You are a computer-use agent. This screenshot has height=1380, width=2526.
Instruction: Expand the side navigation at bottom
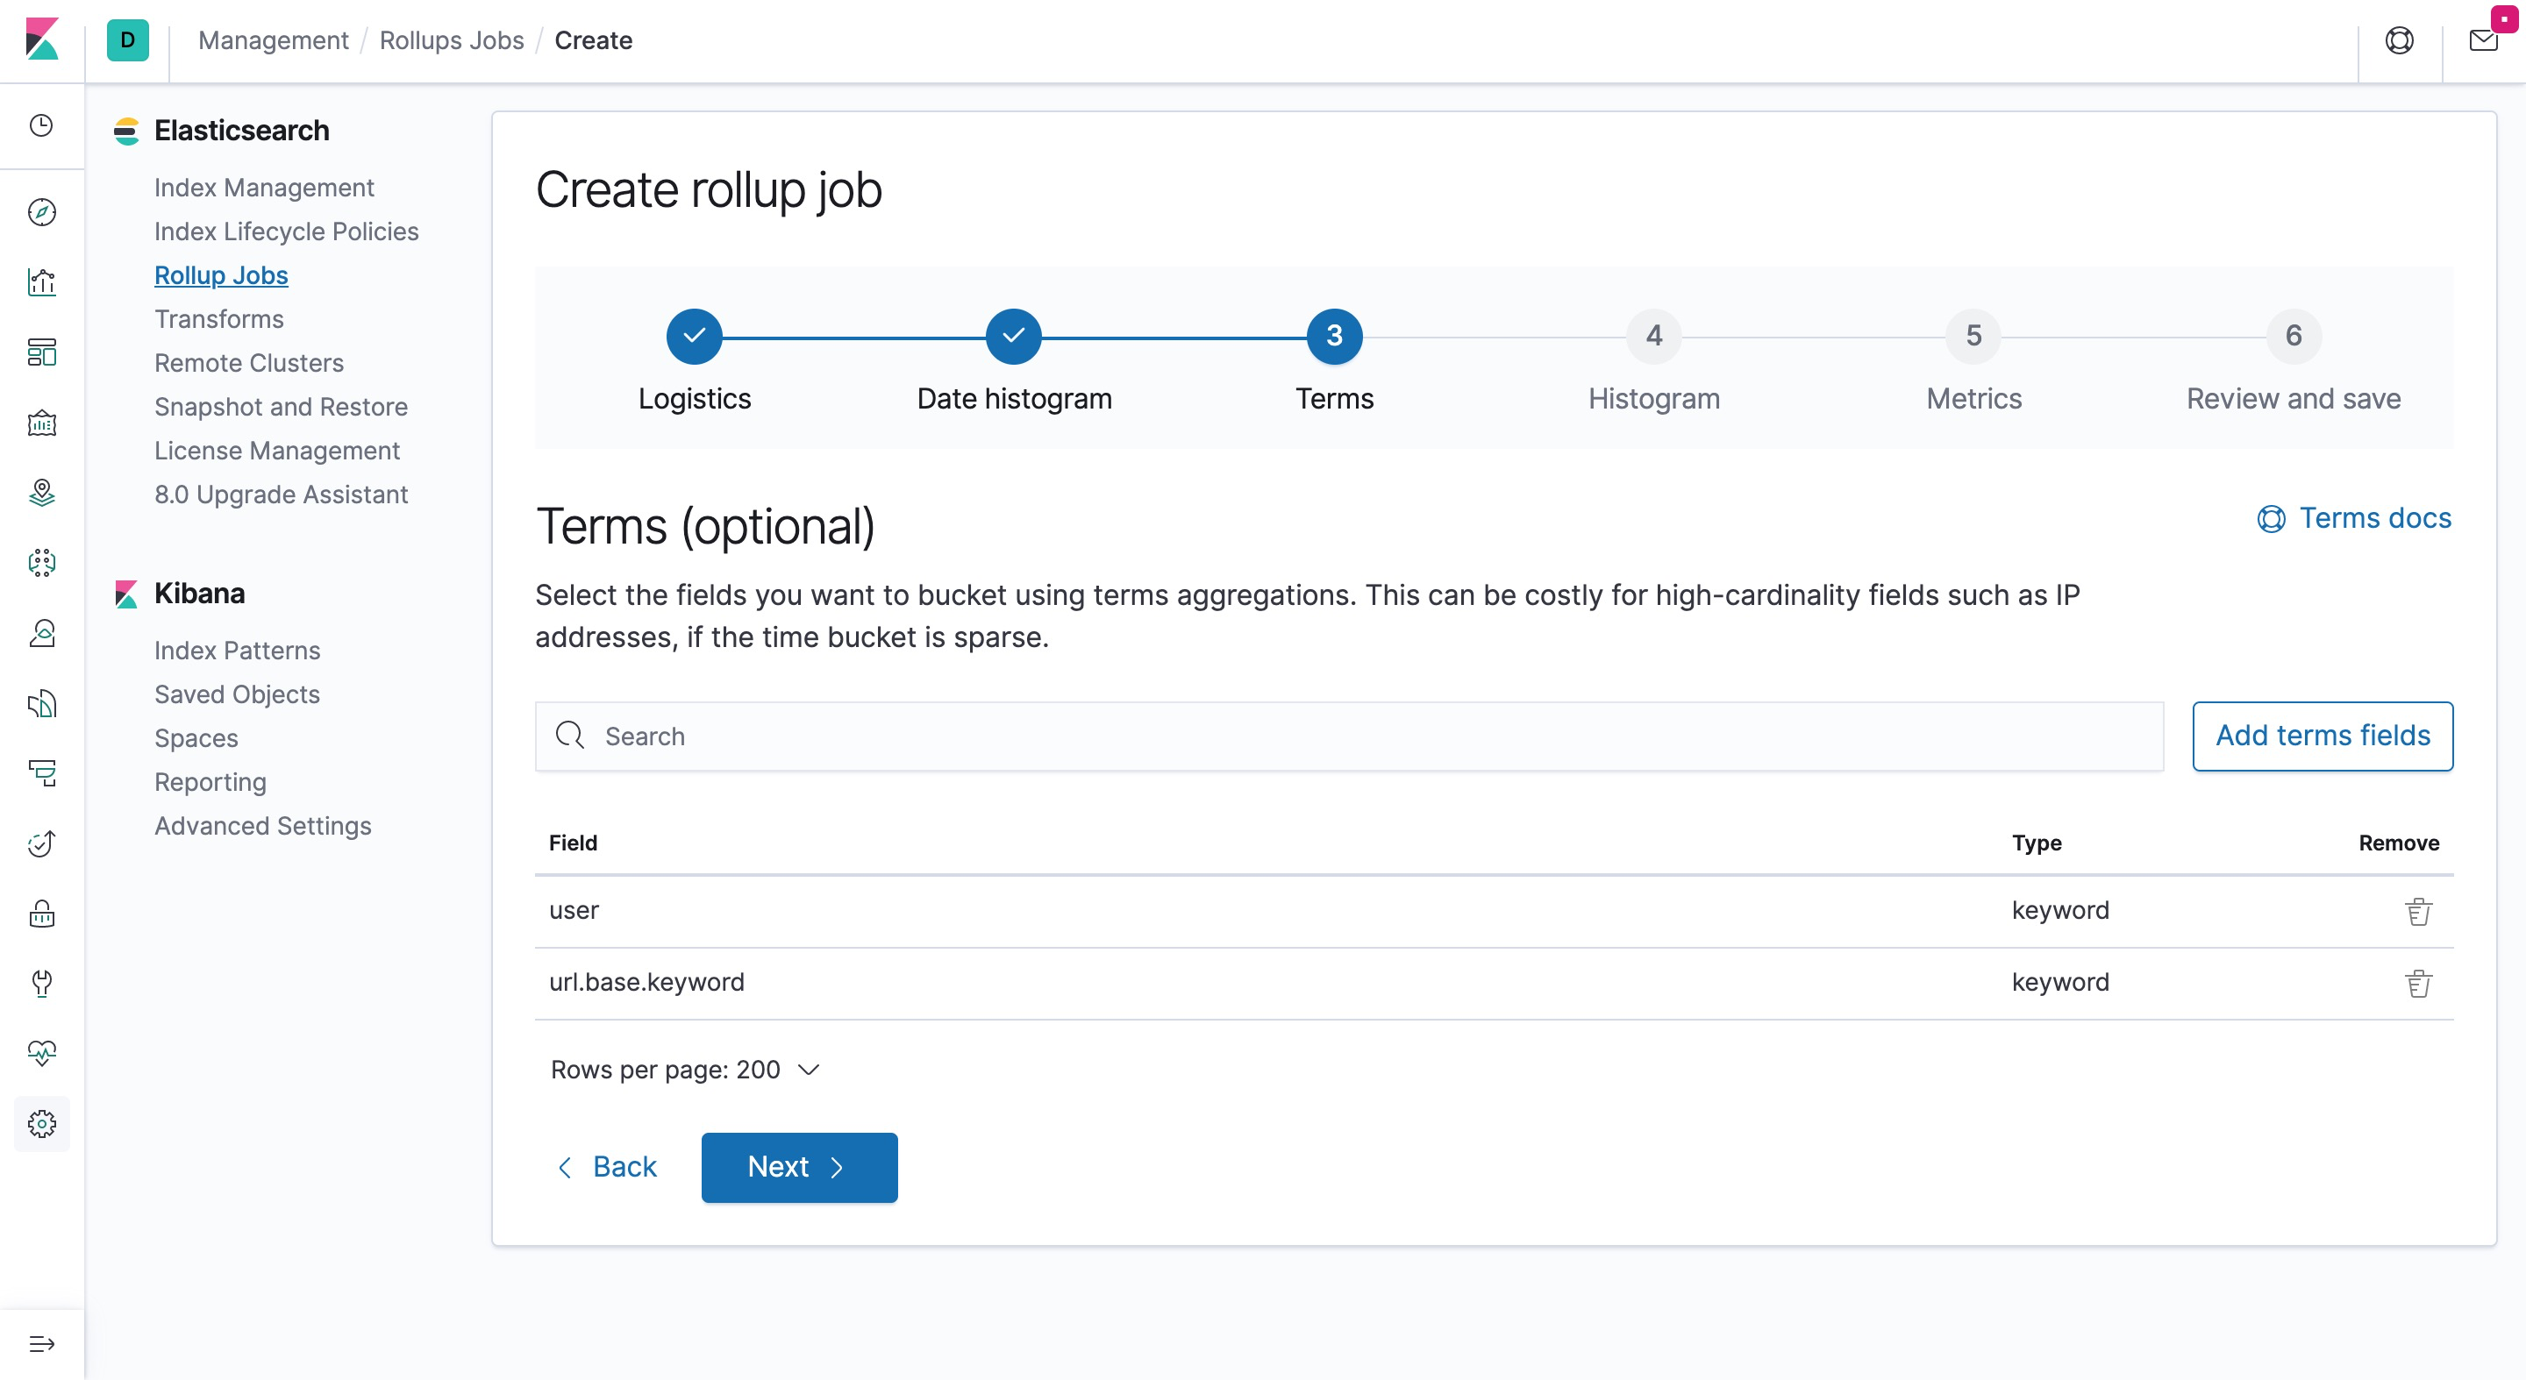pyautogui.click(x=41, y=1344)
